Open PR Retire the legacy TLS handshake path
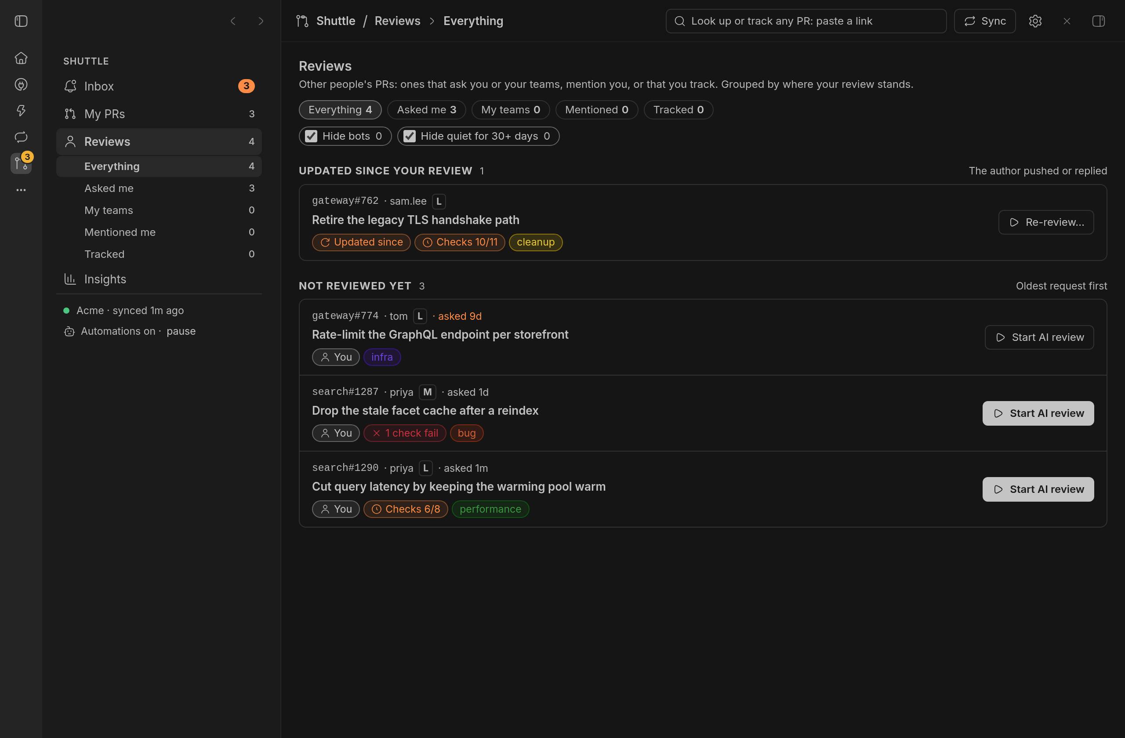Viewport: 1125px width, 738px height. click(x=415, y=220)
